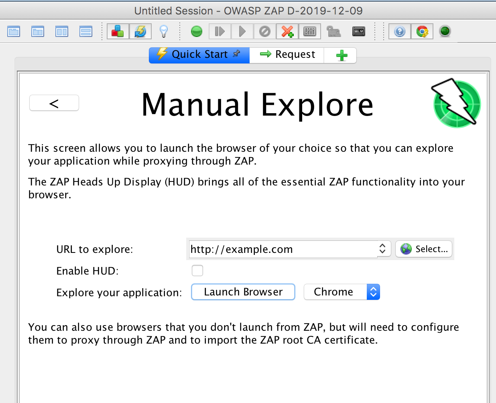The width and height of the screenshot is (496, 403).
Task: Toggle the lightning refresh toolbar button
Action: [141, 31]
